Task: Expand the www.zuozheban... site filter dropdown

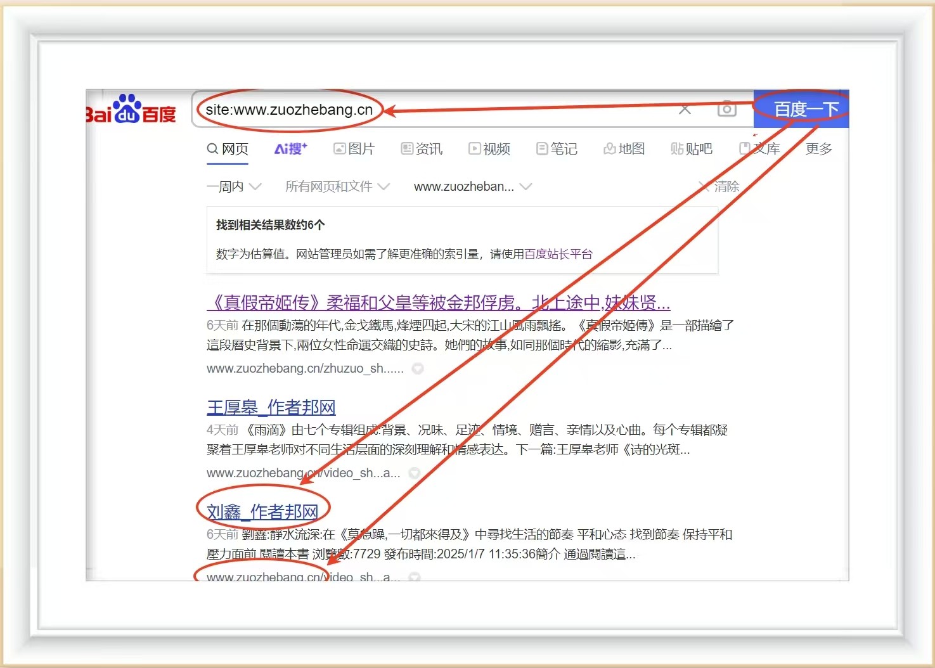Action: point(472,186)
